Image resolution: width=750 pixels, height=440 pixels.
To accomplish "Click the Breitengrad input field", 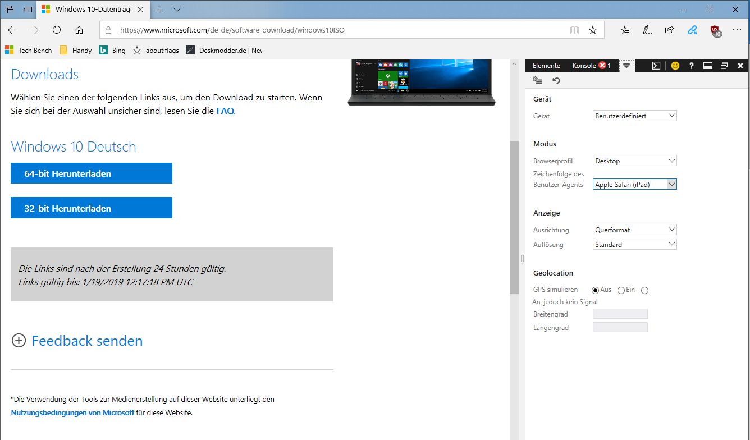I will (x=620, y=314).
